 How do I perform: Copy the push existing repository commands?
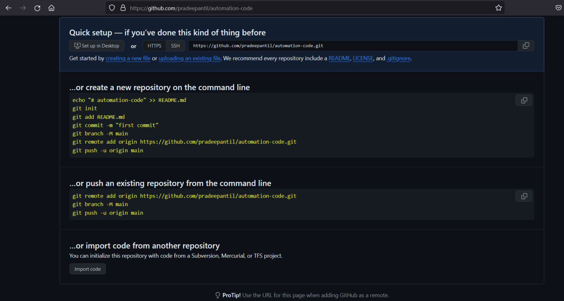[524, 196]
